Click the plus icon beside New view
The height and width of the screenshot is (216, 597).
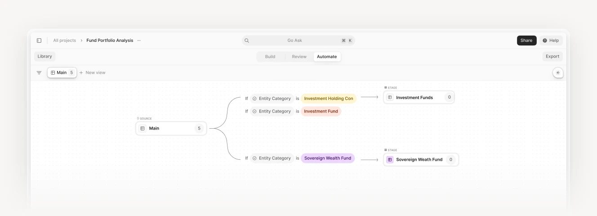point(81,72)
